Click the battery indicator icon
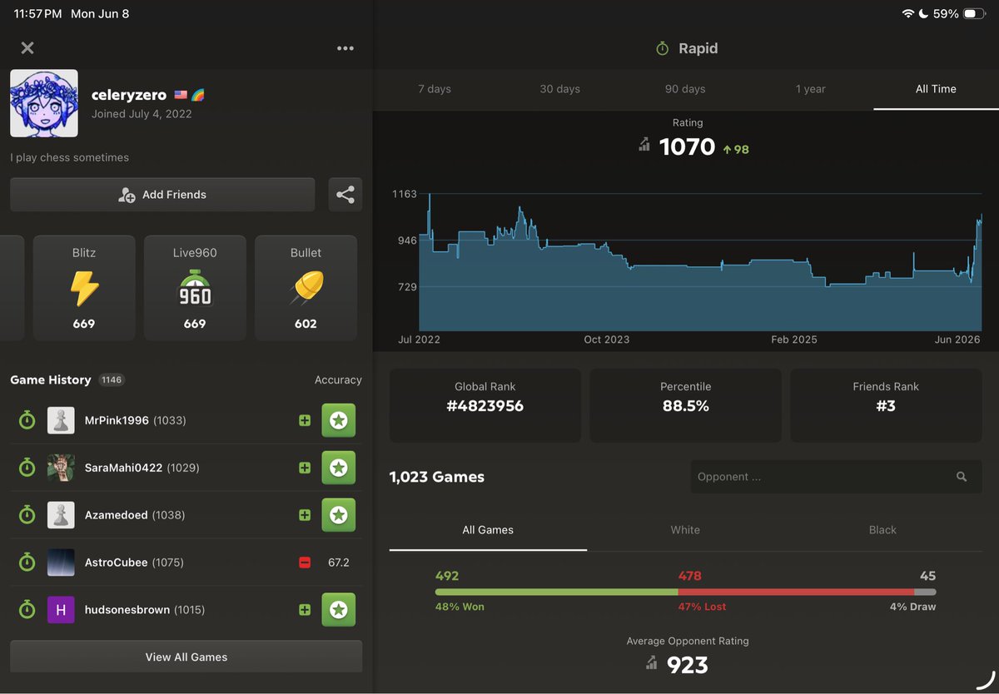This screenshot has height=694, width=999. (x=975, y=14)
